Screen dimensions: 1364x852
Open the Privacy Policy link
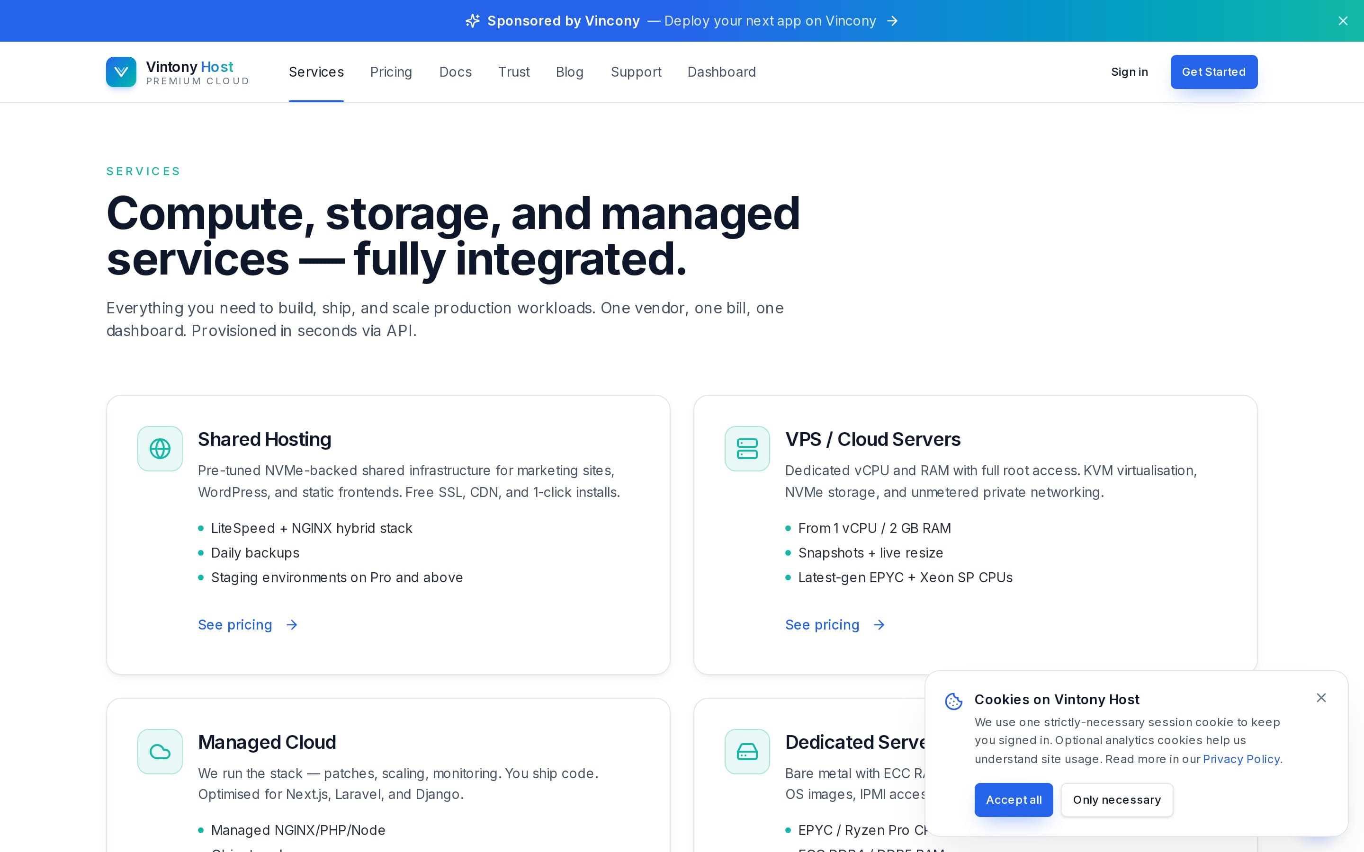pyautogui.click(x=1241, y=759)
